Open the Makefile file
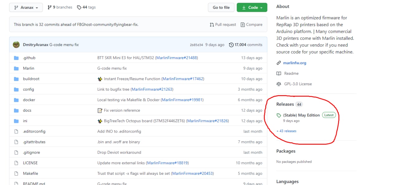The image size is (399, 185). (31, 174)
